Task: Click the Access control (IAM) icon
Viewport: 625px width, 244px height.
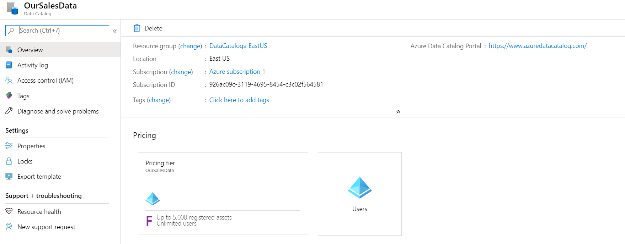Action: click(9, 81)
